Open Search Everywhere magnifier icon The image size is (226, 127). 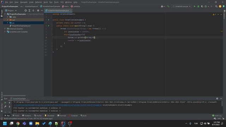216,6
